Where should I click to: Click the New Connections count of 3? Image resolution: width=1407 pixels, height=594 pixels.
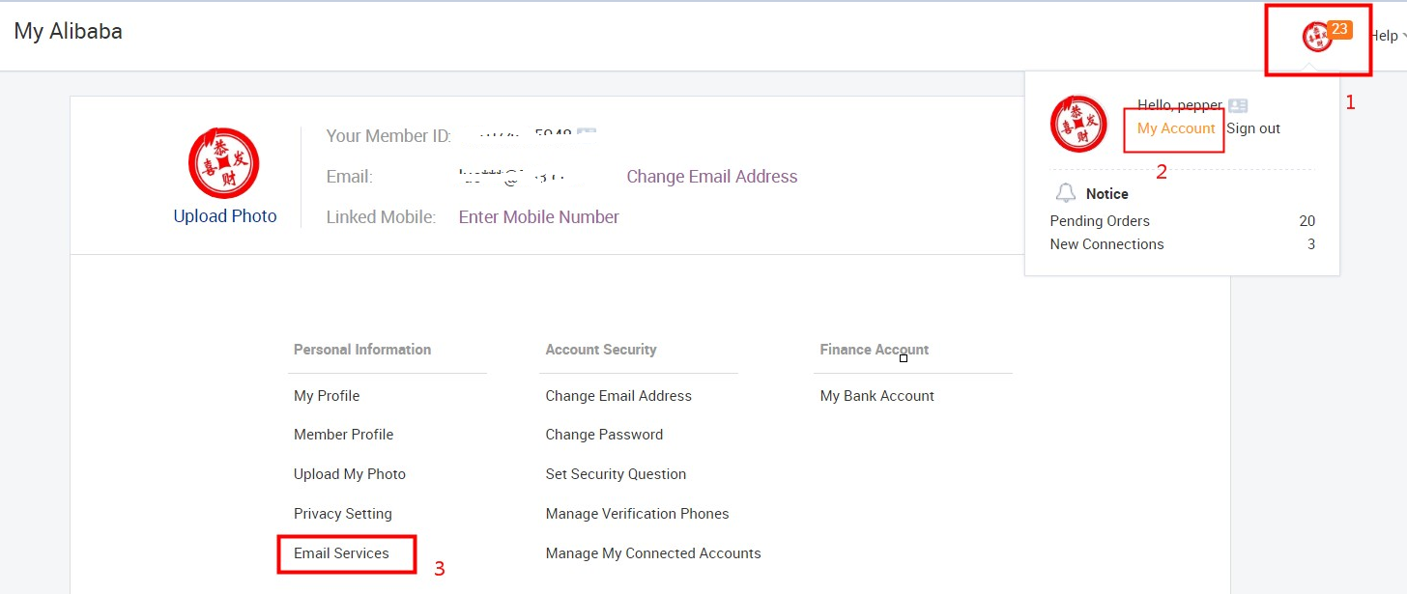coord(1311,244)
